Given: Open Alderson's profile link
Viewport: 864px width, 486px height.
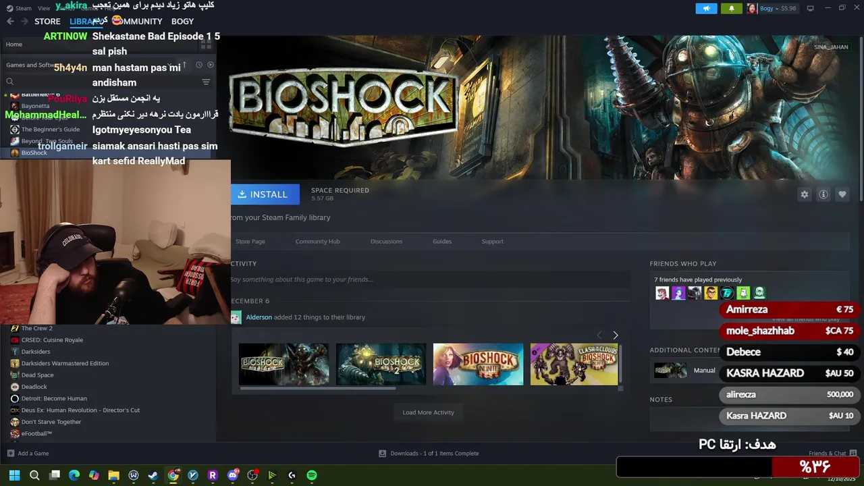Looking at the screenshot, I should pos(259,317).
